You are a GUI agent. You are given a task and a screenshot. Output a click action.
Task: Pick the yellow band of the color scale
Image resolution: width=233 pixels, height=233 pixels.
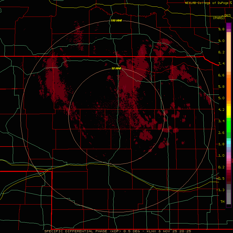click(229, 111)
